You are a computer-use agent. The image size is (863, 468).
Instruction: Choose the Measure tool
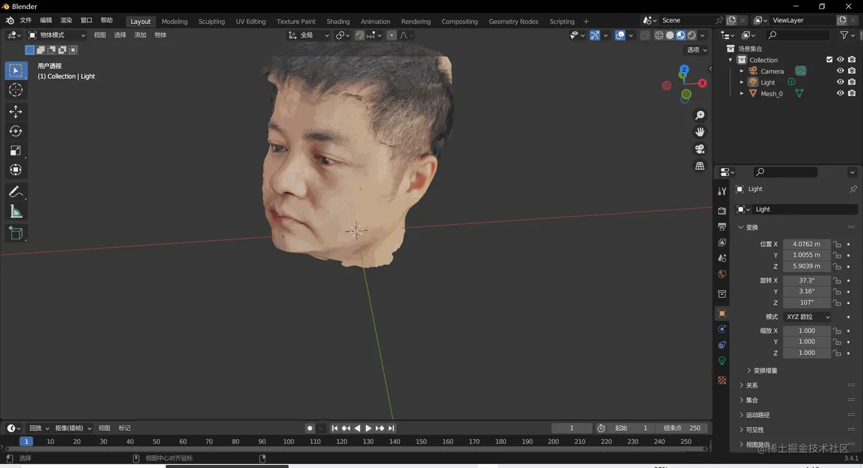click(16, 212)
